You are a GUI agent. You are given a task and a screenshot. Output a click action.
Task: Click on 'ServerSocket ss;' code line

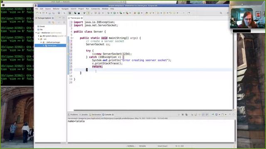[98, 44]
